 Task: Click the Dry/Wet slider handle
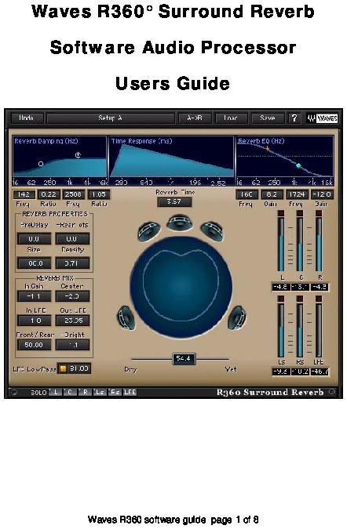(x=183, y=359)
